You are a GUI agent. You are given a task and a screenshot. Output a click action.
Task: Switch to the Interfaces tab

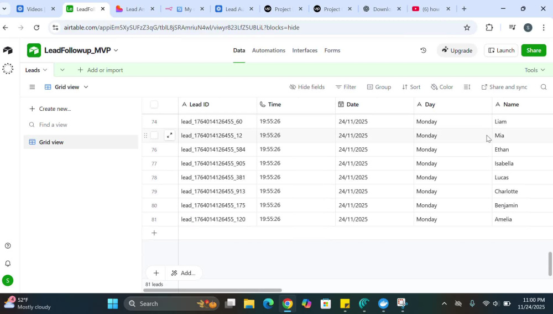305,50
